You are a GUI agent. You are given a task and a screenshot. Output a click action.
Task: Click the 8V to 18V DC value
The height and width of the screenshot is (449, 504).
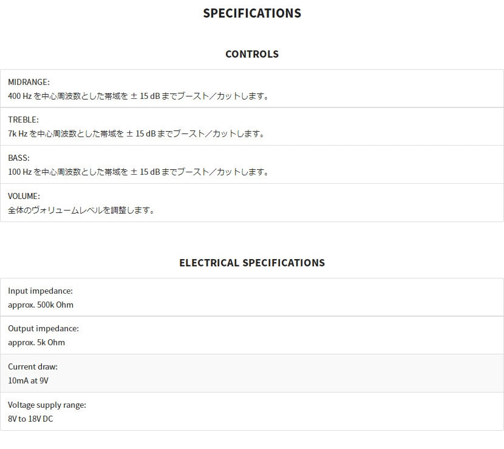tap(30, 419)
